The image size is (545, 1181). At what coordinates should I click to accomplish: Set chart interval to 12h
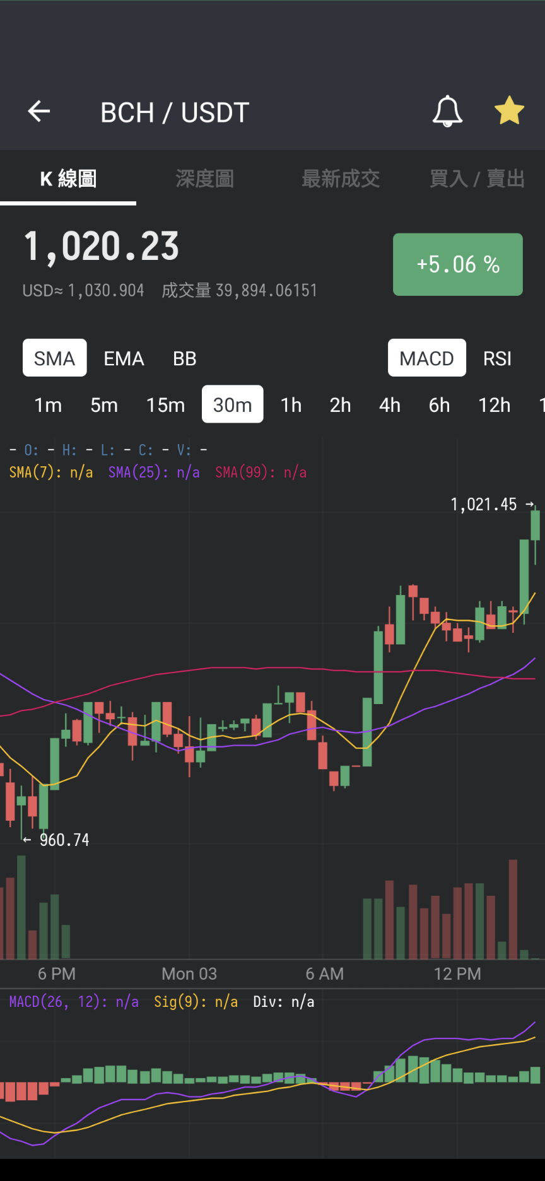[494, 404]
